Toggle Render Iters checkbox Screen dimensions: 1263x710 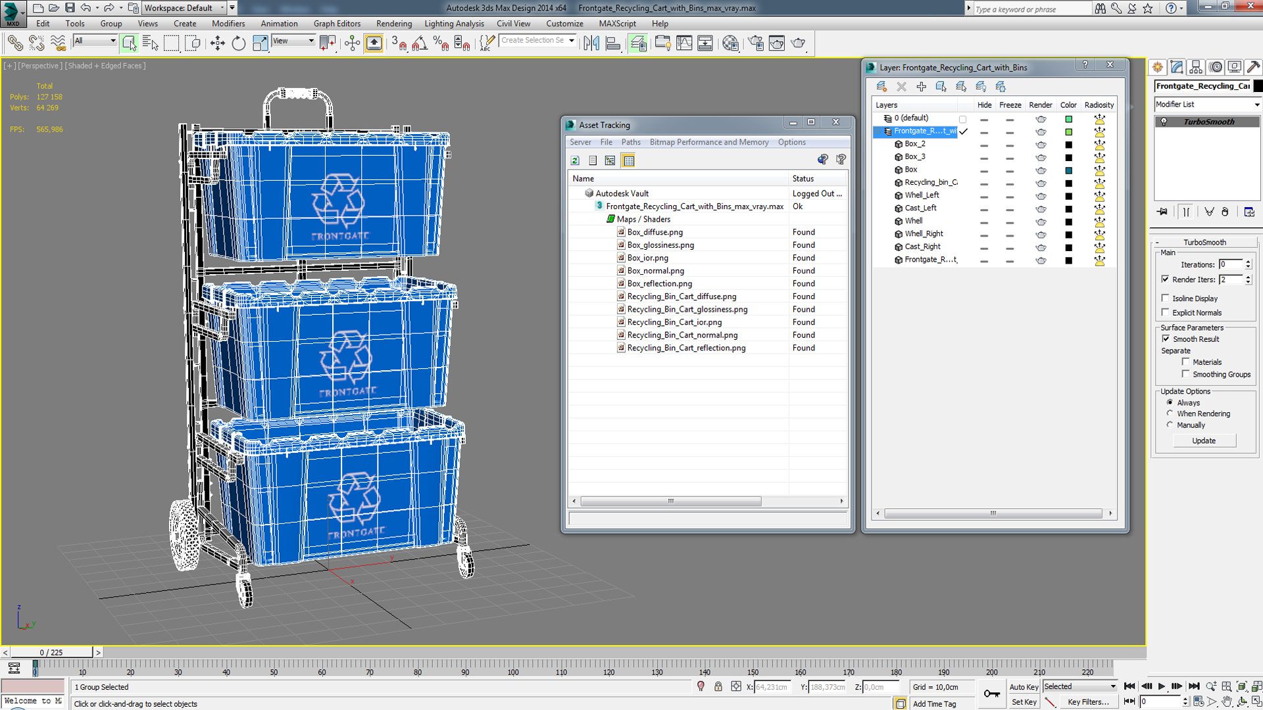(x=1166, y=279)
